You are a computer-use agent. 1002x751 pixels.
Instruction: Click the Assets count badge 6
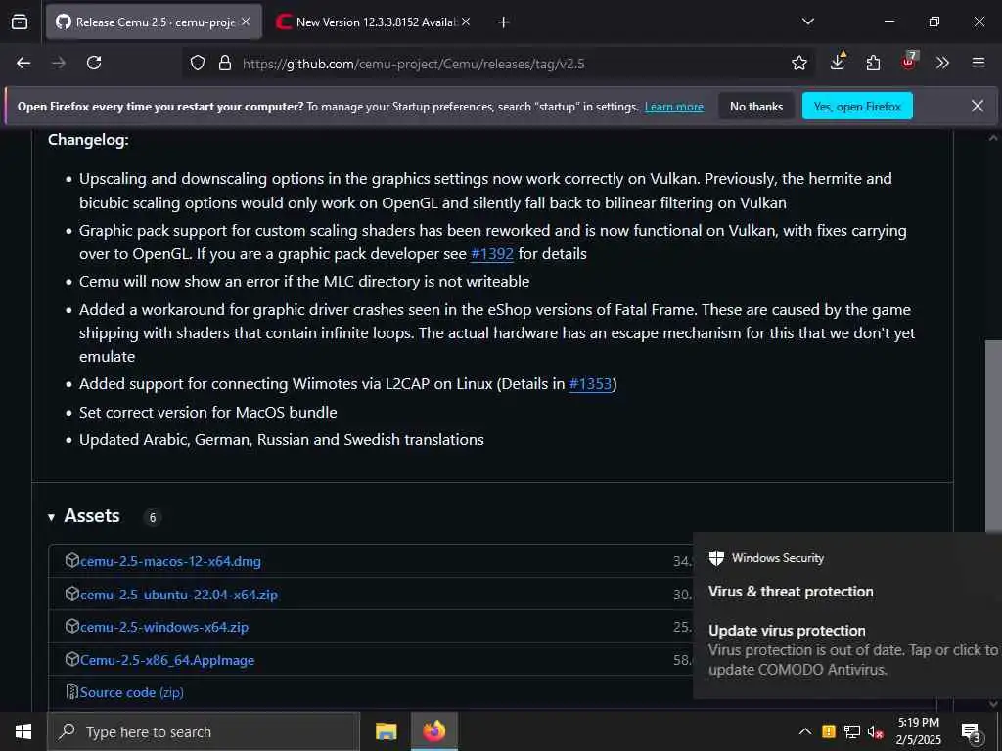pyautogui.click(x=152, y=518)
